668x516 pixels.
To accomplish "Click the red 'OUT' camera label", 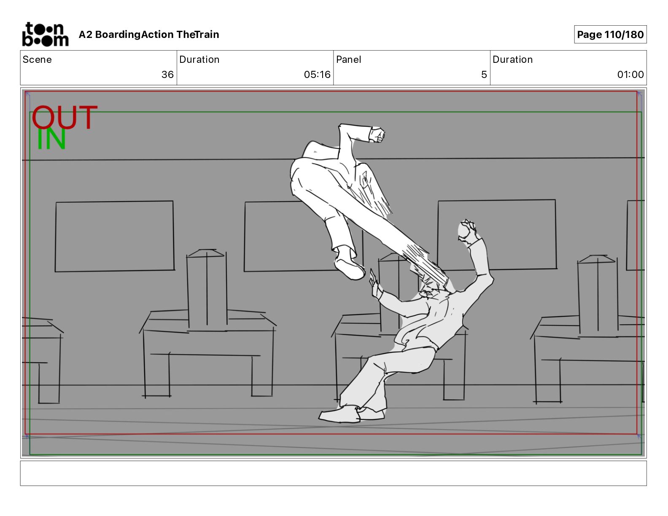I will 65,118.
